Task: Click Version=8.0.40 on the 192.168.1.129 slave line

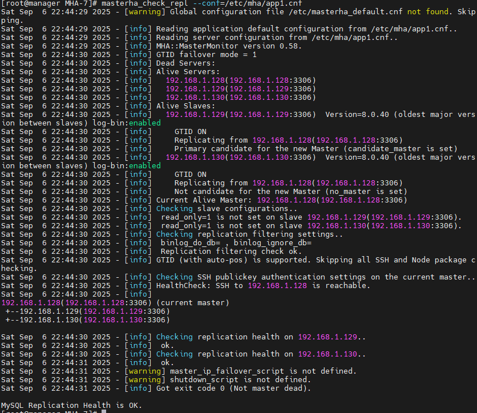Action: pos(357,114)
